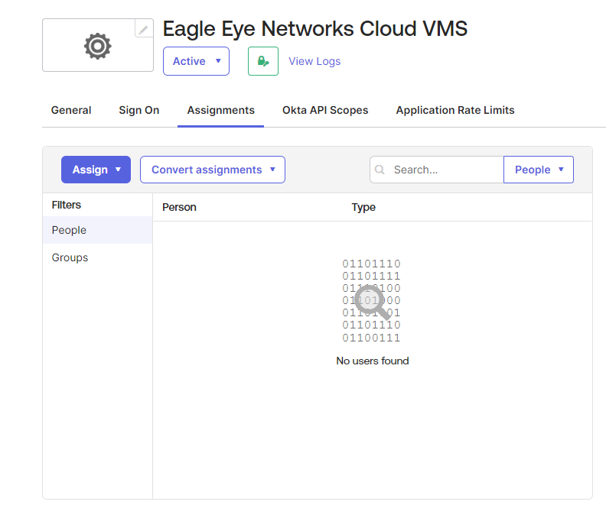Click the gear application logo icon
Viewport: 606px width, 521px height.
point(97,47)
